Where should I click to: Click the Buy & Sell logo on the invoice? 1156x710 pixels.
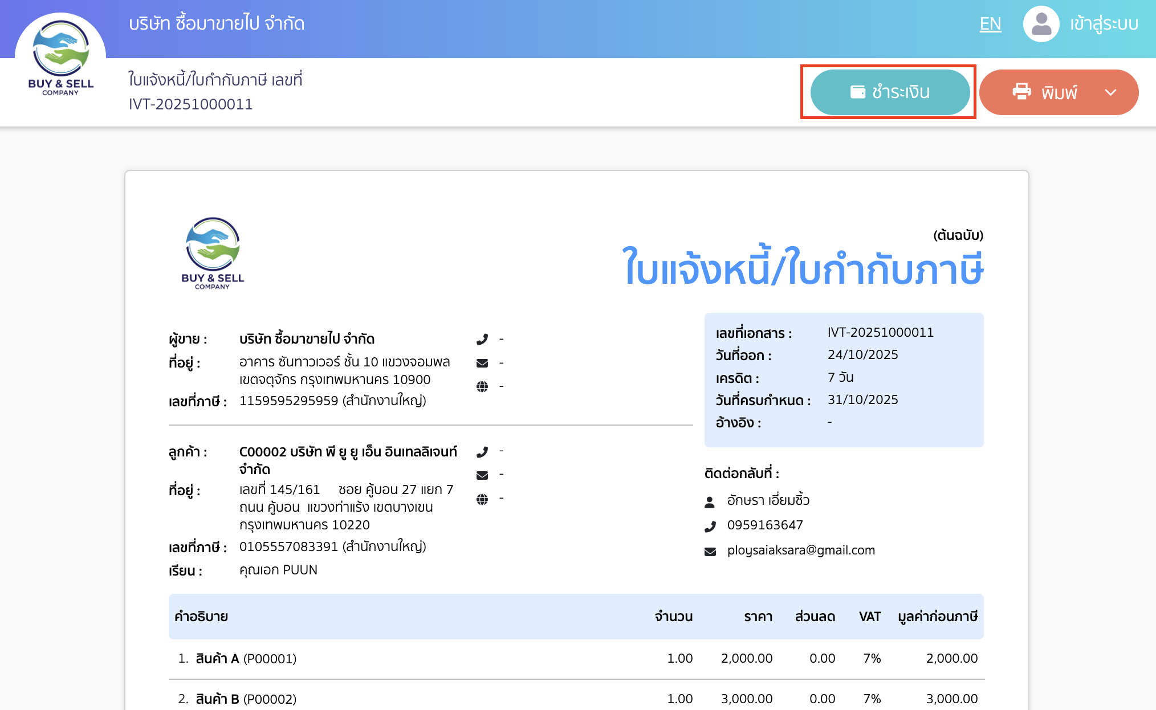[212, 252]
